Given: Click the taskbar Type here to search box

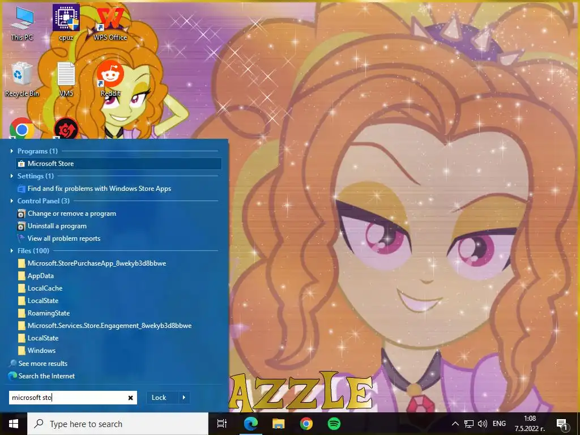Looking at the screenshot, I should coord(118,424).
